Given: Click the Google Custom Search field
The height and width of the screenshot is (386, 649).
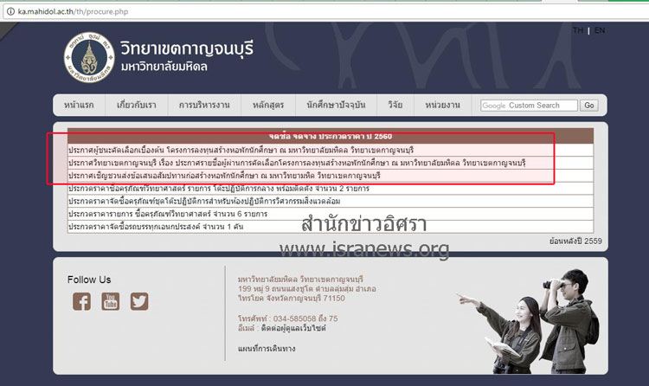Looking at the screenshot, I should pyautogui.click(x=529, y=106).
